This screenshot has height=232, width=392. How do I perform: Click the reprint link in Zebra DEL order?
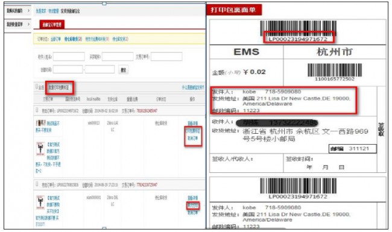pos(193,205)
